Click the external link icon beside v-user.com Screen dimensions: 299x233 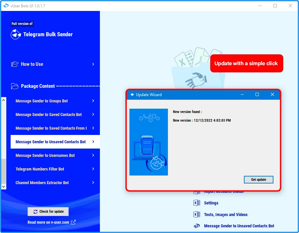[73, 222]
